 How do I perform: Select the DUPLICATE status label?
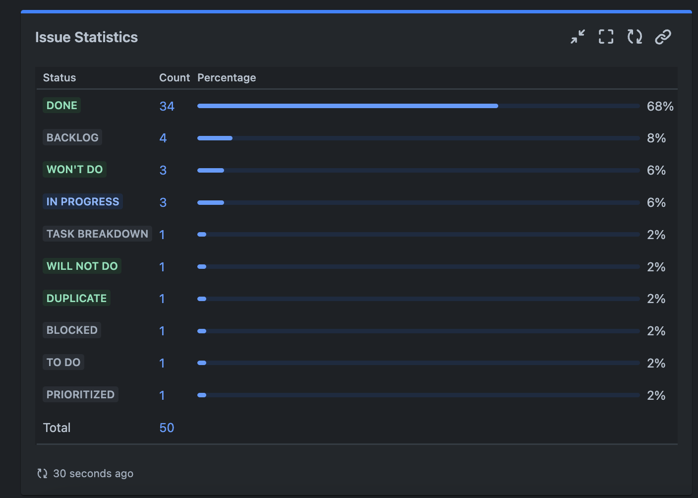click(x=76, y=298)
